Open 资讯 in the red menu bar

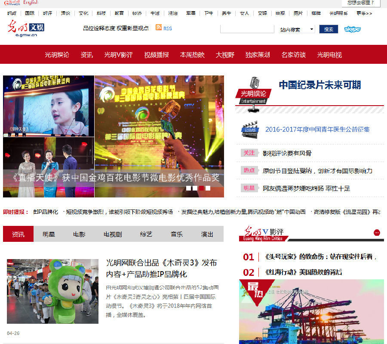coord(87,55)
